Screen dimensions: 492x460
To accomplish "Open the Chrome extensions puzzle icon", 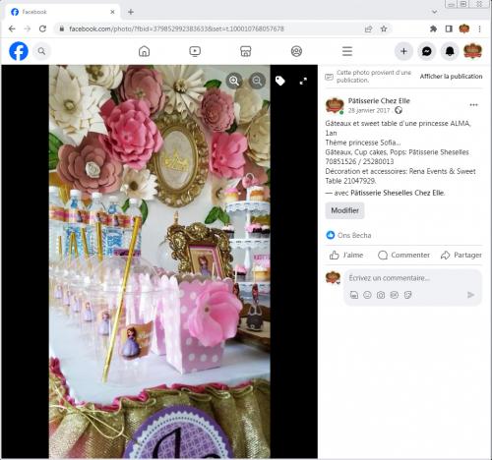I will [x=433, y=29].
